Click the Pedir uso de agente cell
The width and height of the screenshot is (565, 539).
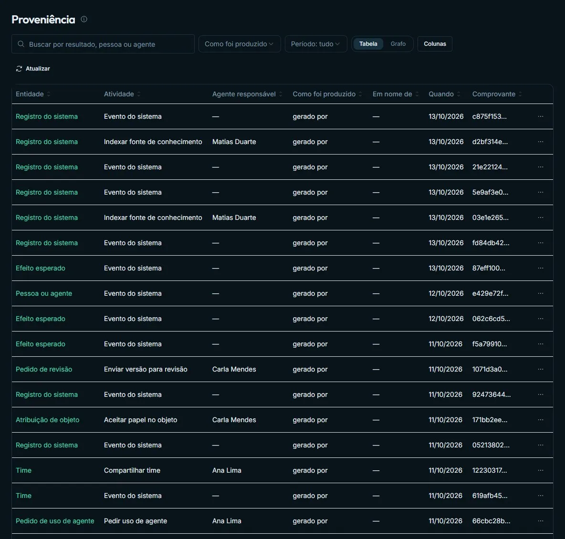coord(136,520)
